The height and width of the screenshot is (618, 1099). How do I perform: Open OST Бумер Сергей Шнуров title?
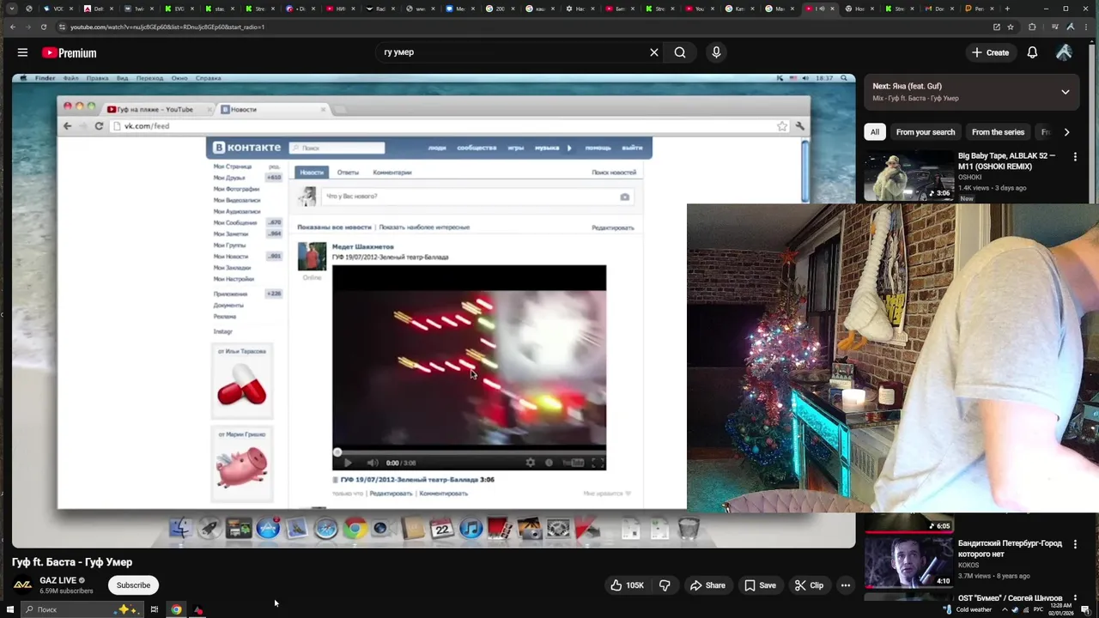1010,597
